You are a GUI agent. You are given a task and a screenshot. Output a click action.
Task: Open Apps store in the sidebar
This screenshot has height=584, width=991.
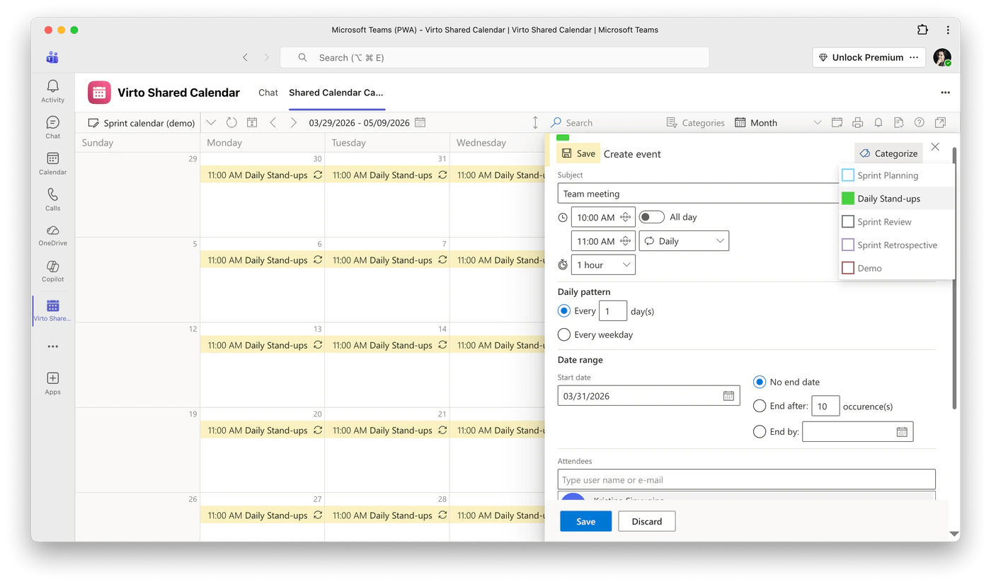click(x=52, y=383)
